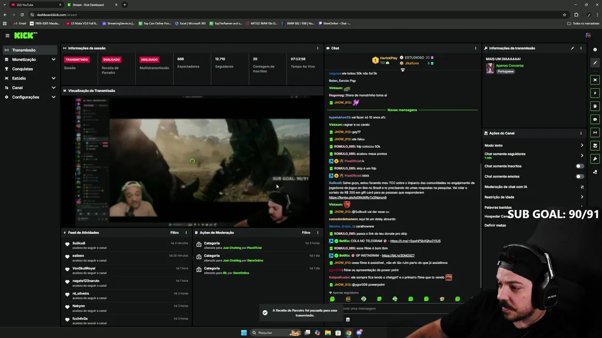
Task: Insert the first green emote
Action: click(x=333, y=299)
